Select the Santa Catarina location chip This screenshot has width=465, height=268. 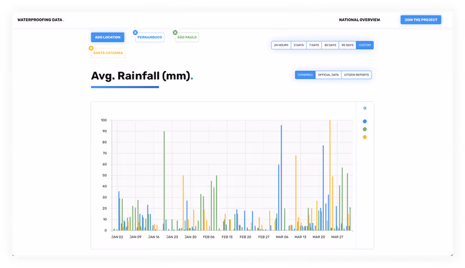pos(108,53)
